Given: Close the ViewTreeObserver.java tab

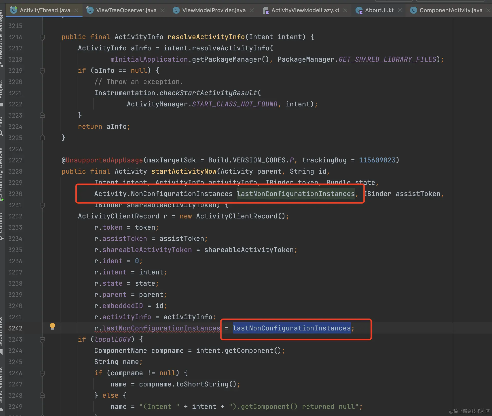Looking at the screenshot, I should [162, 10].
